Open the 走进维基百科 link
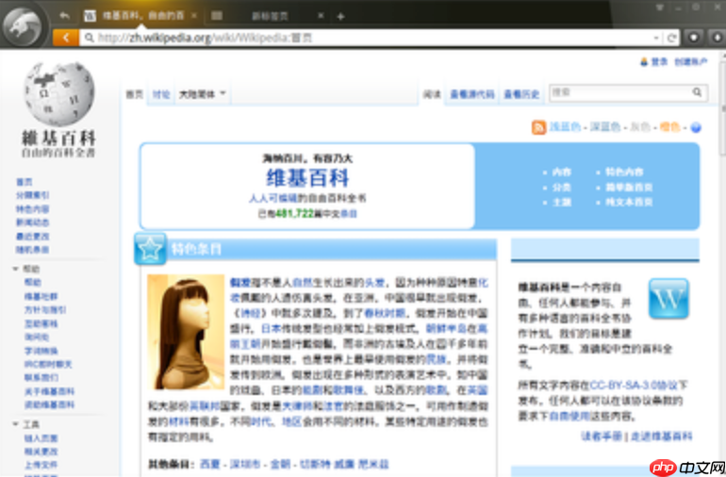This screenshot has width=726, height=477. [x=661, y=436]
